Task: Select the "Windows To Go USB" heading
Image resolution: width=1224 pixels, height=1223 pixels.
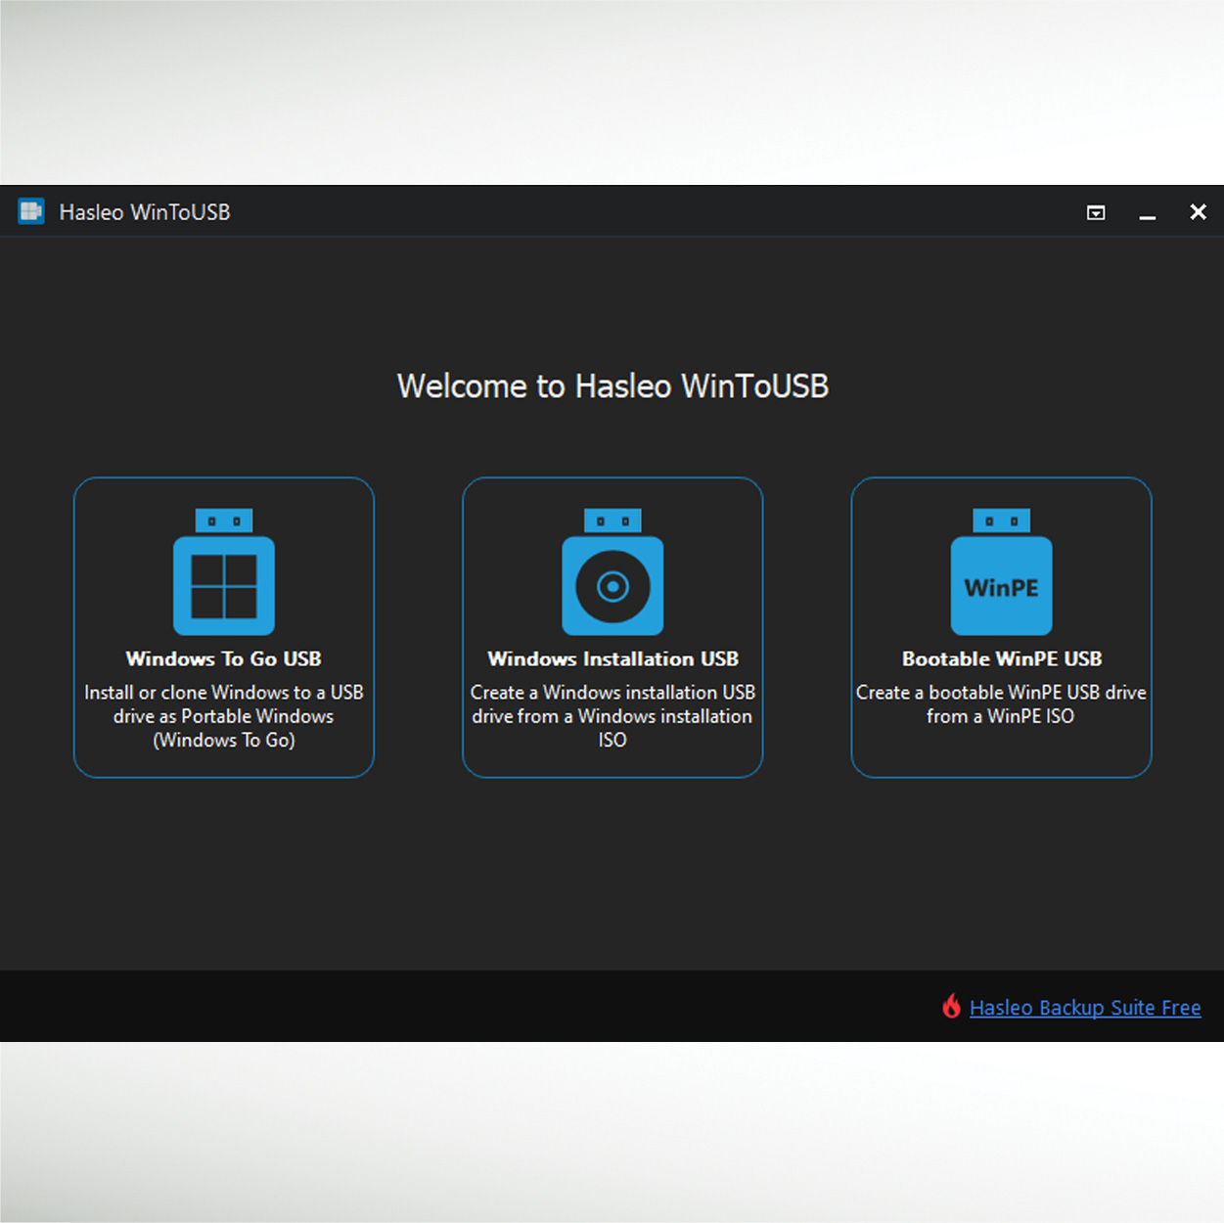Action: coord(224,658)
